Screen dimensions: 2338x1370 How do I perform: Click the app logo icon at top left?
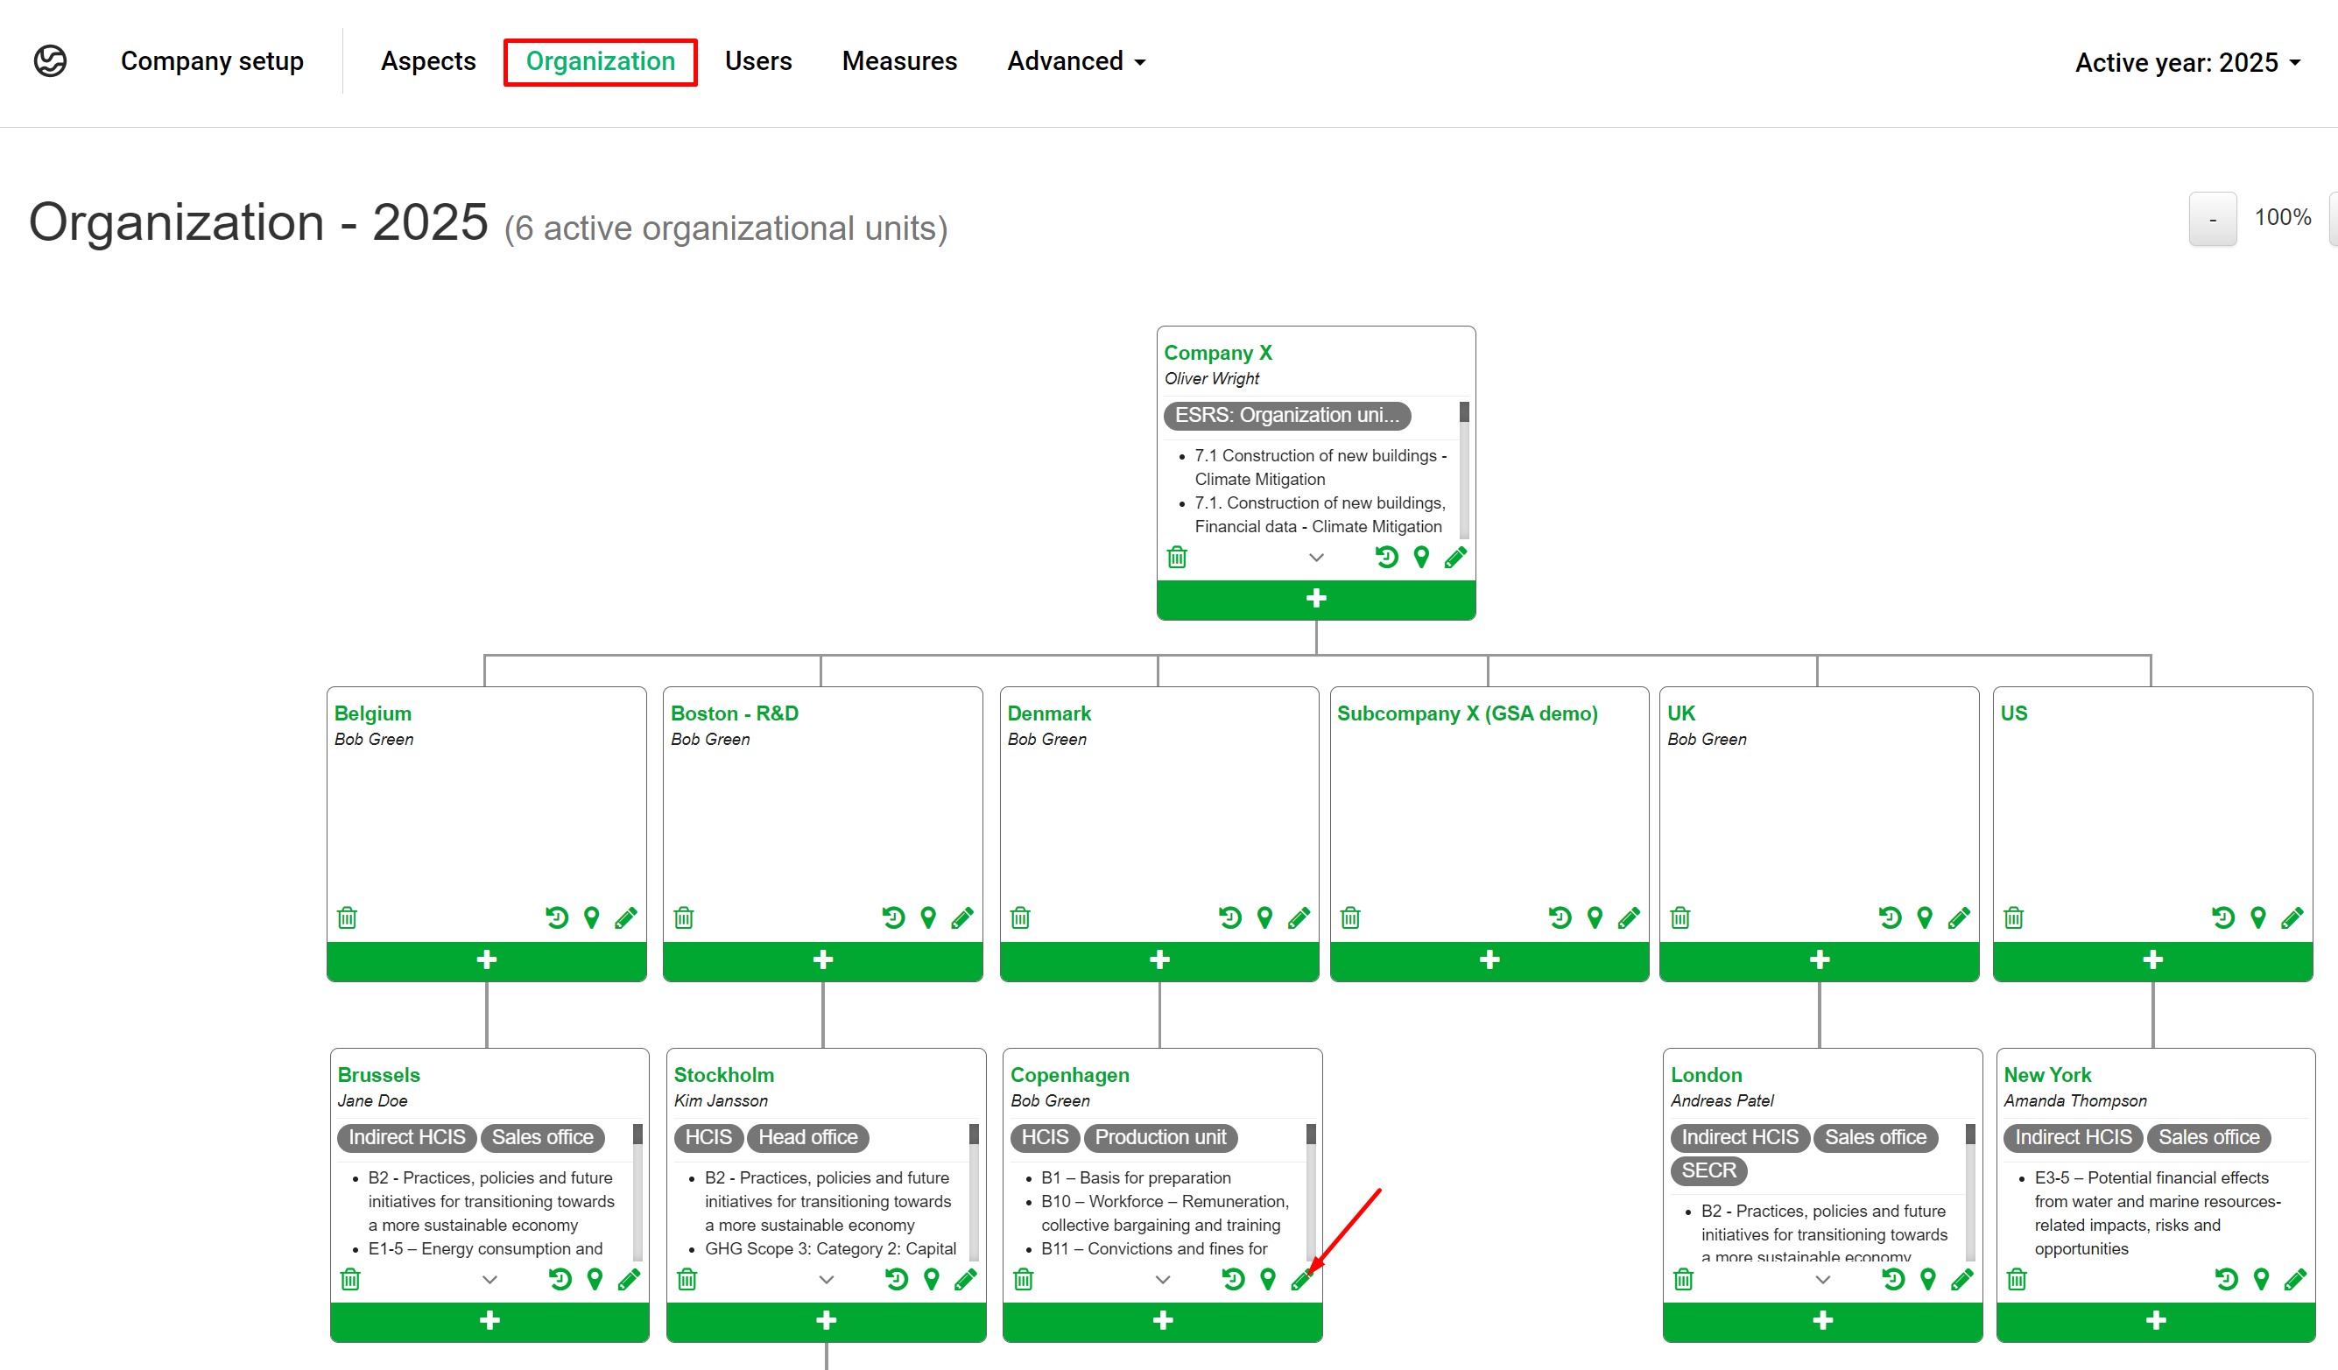50,61
